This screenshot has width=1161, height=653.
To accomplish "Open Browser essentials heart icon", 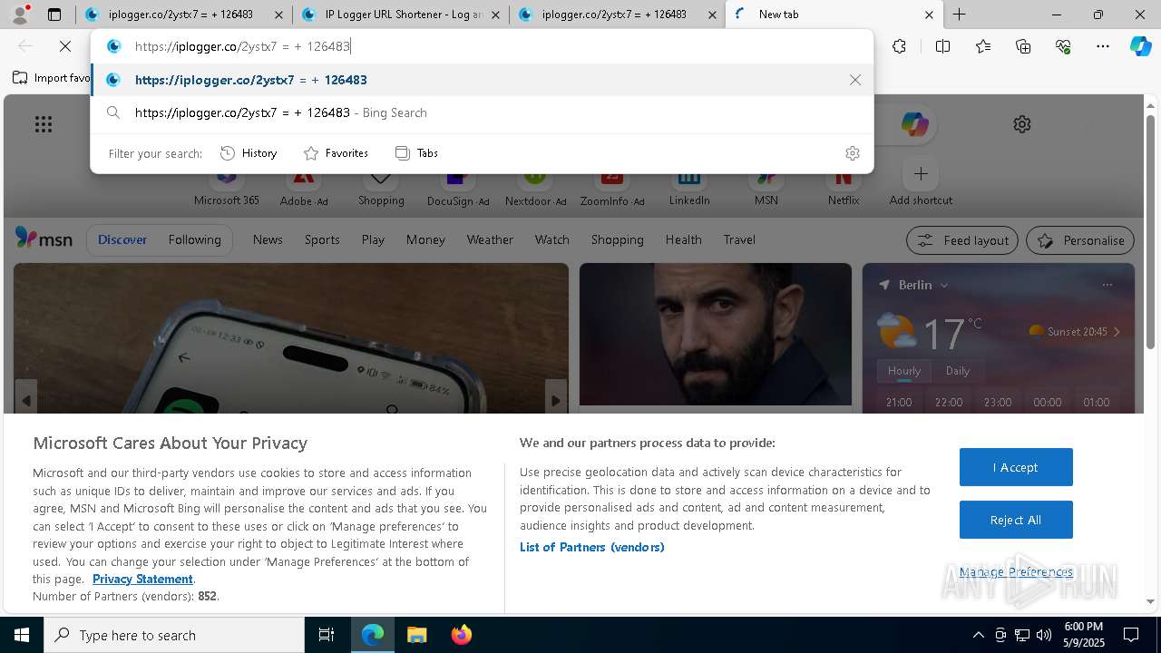I will (x=1063, y=46).
